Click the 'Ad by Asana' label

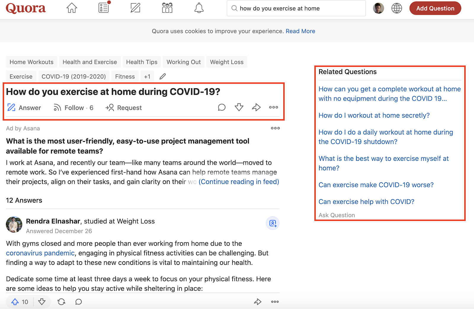point(23,128)
